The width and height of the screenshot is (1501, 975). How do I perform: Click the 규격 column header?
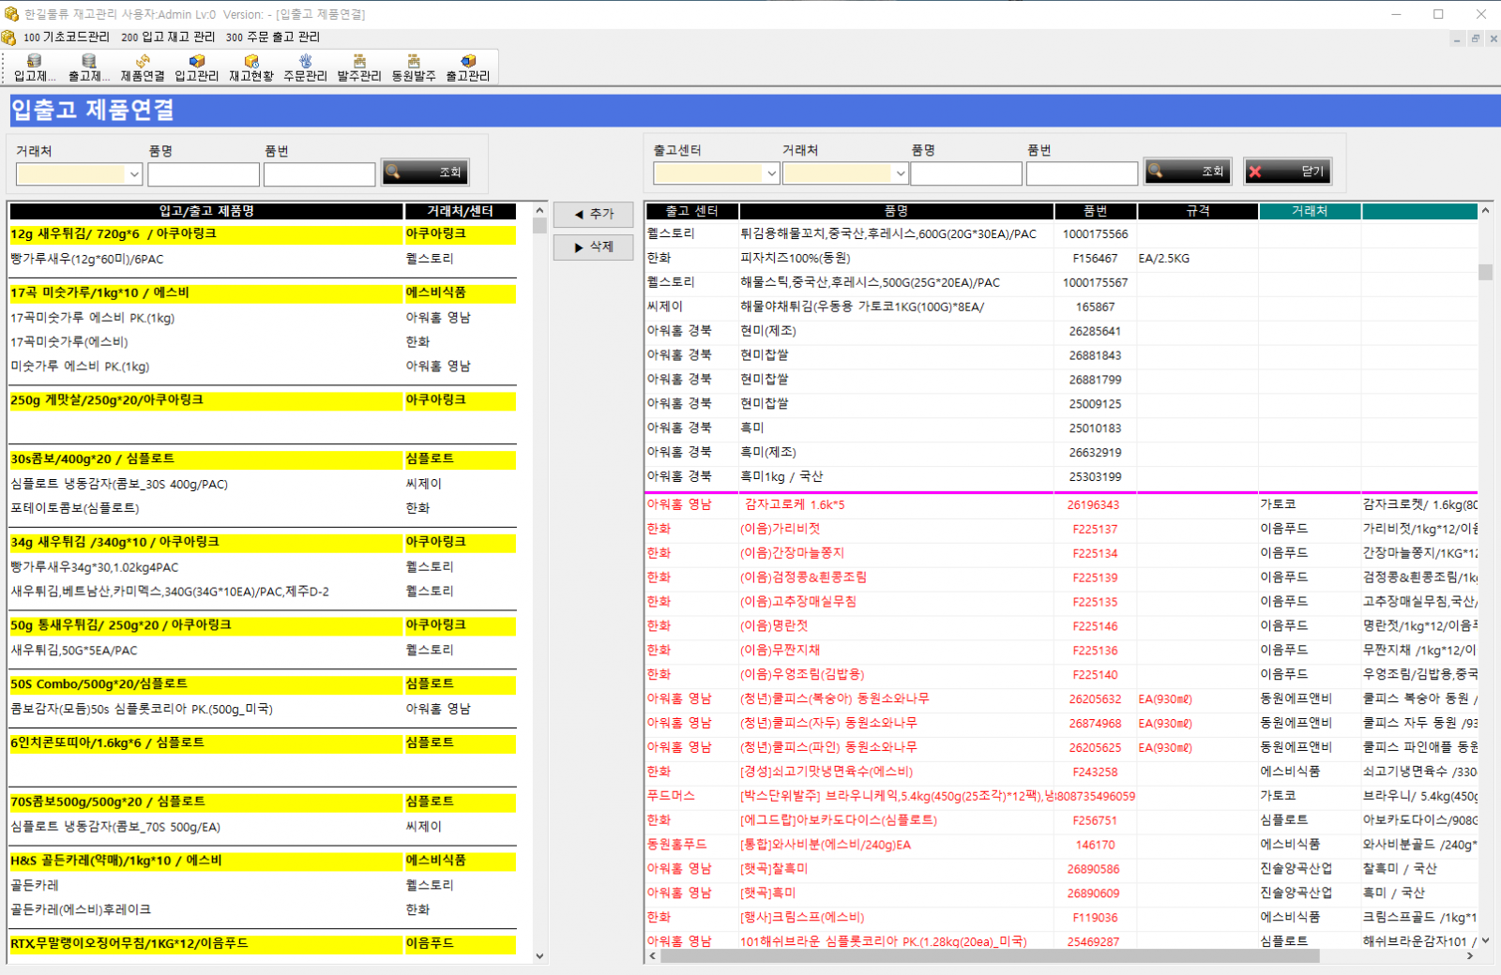click(x=1198, y=211)
